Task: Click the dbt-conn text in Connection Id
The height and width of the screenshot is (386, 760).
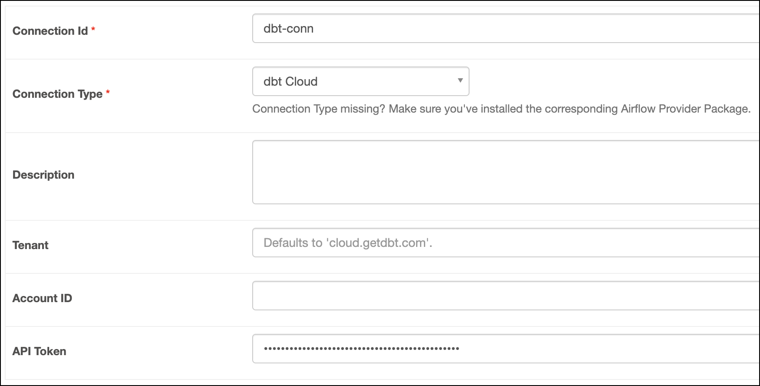Action: (289, 28)
